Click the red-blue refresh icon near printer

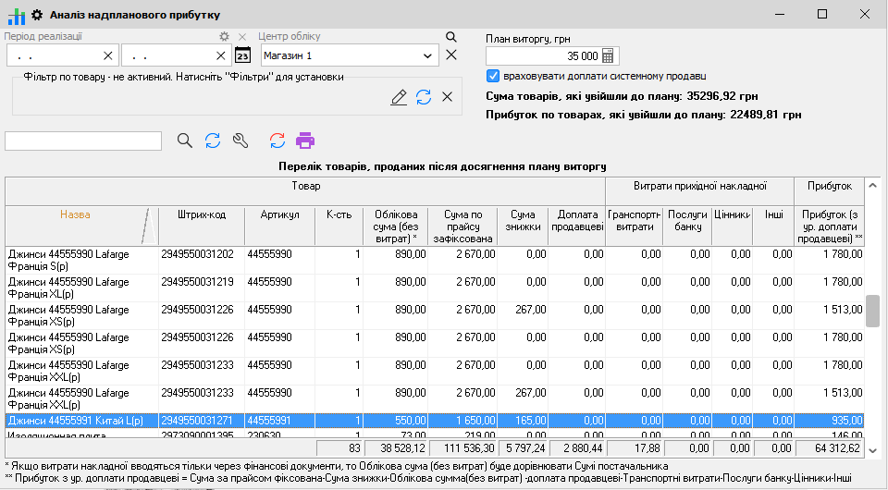(277, 141)
